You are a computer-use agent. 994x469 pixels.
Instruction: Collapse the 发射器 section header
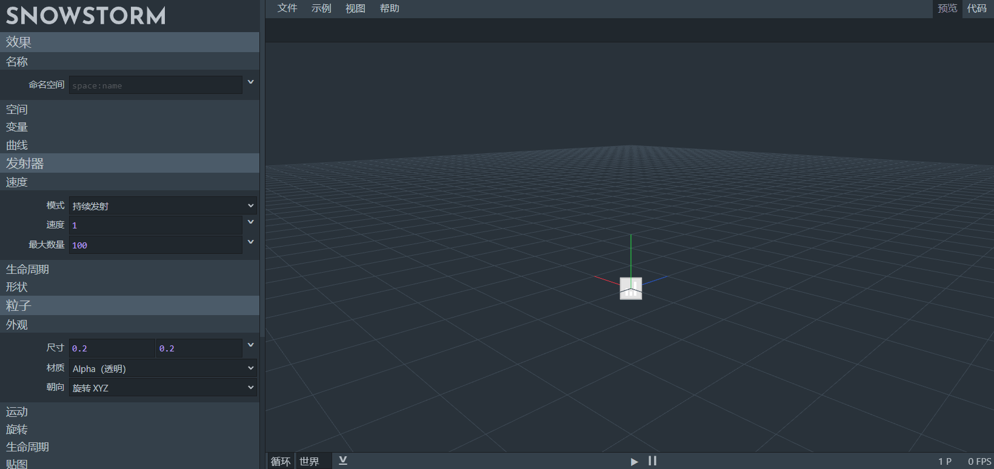(x=130, y=163)
